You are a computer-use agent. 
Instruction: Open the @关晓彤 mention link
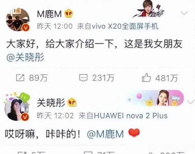click(x=25, y=57)
